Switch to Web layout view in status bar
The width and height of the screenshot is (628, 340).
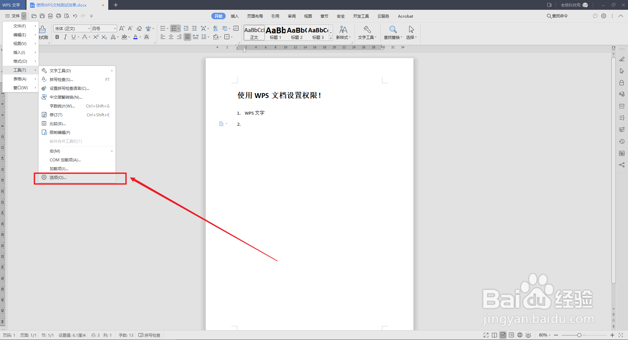click(x=520, y=335)
